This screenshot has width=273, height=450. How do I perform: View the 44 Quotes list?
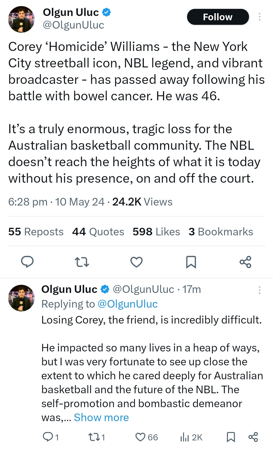tap(98, 232)
